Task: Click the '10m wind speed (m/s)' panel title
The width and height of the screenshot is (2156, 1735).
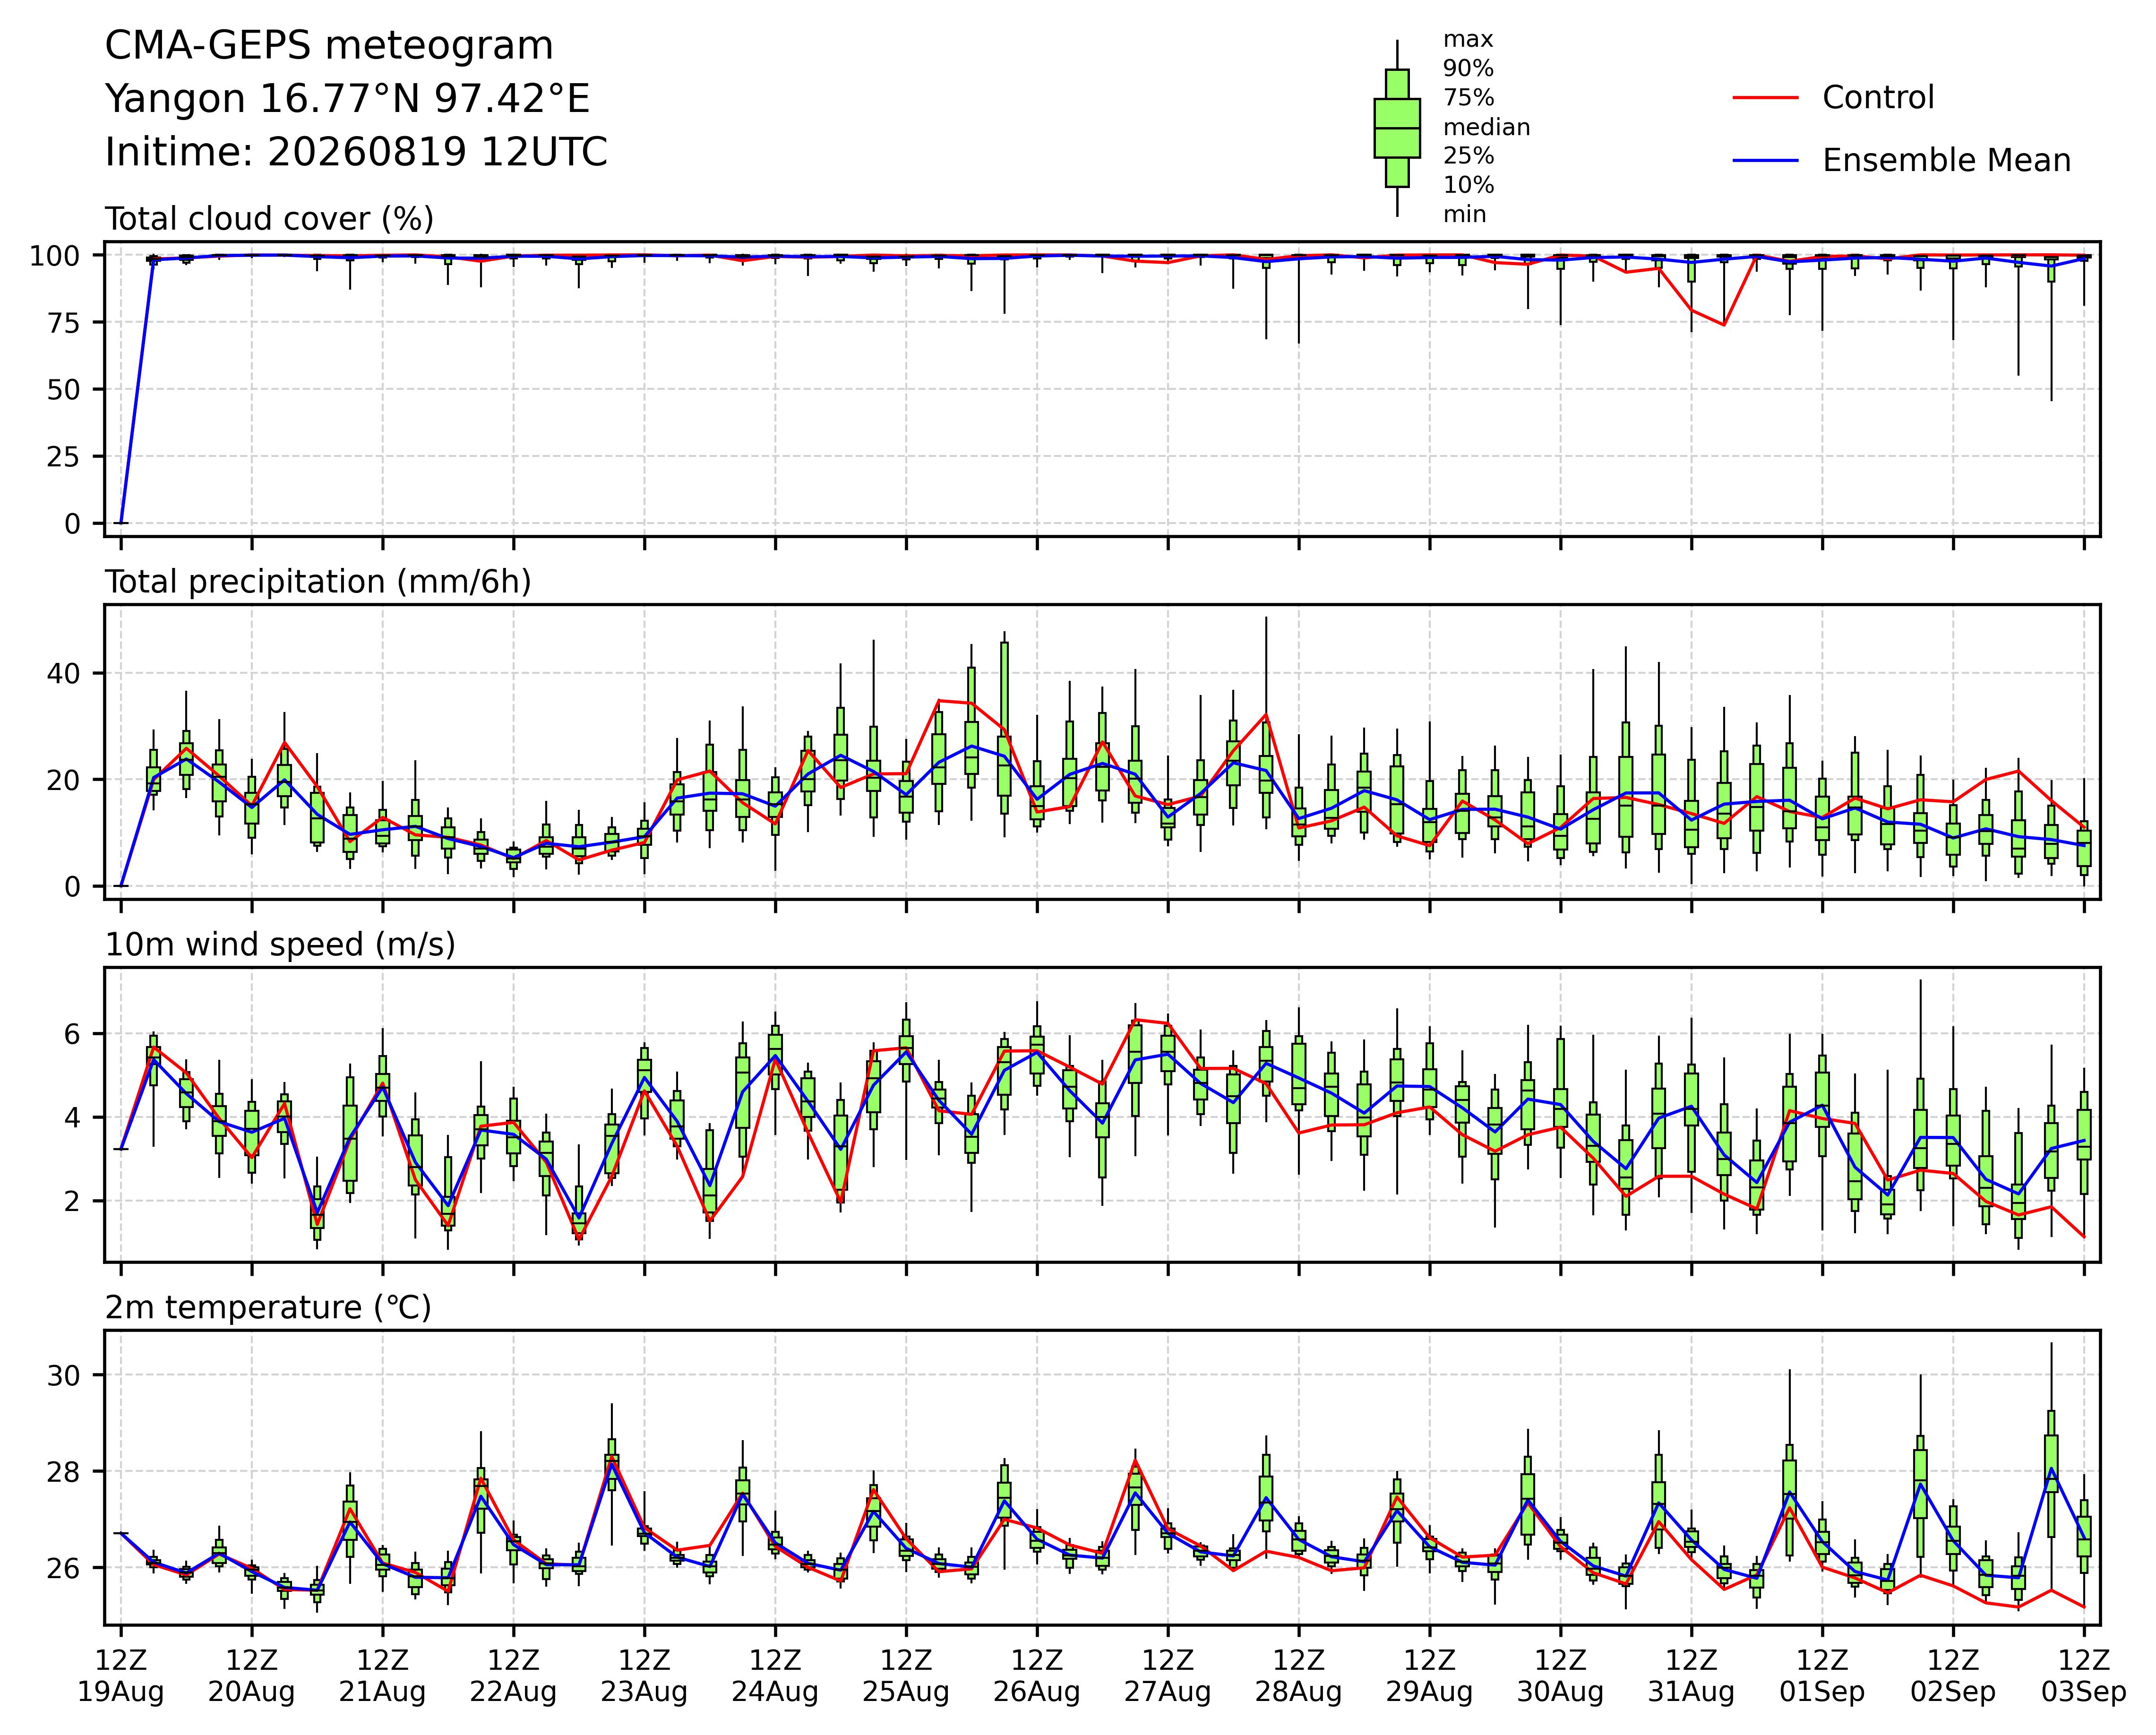Action: coord(280,945)
